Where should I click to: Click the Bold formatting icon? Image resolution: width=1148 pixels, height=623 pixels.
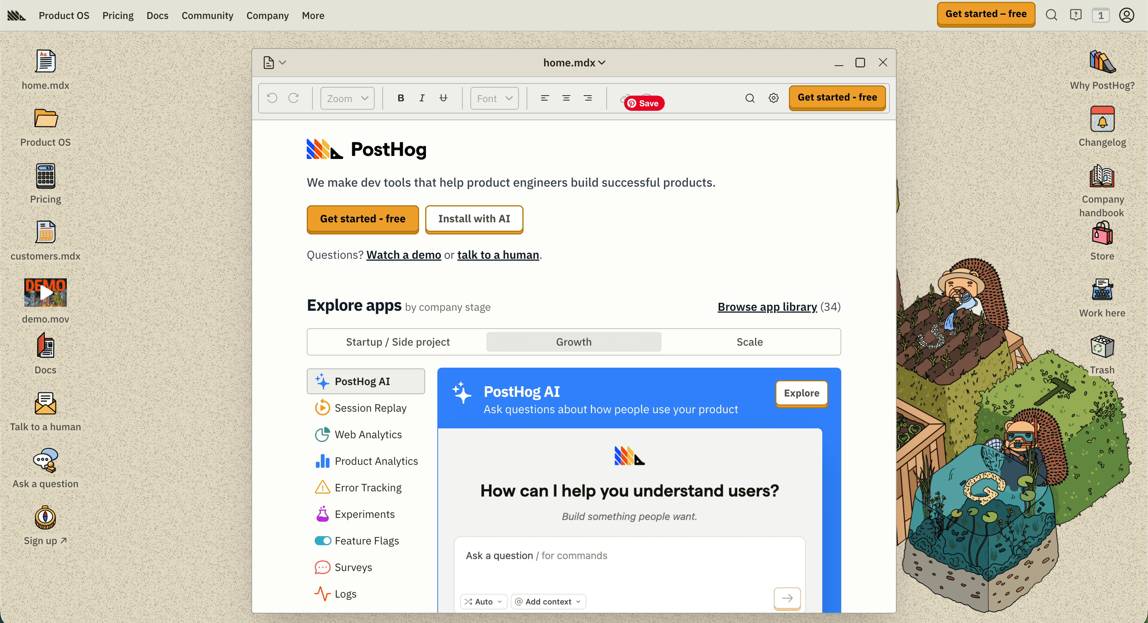point(401,98)
